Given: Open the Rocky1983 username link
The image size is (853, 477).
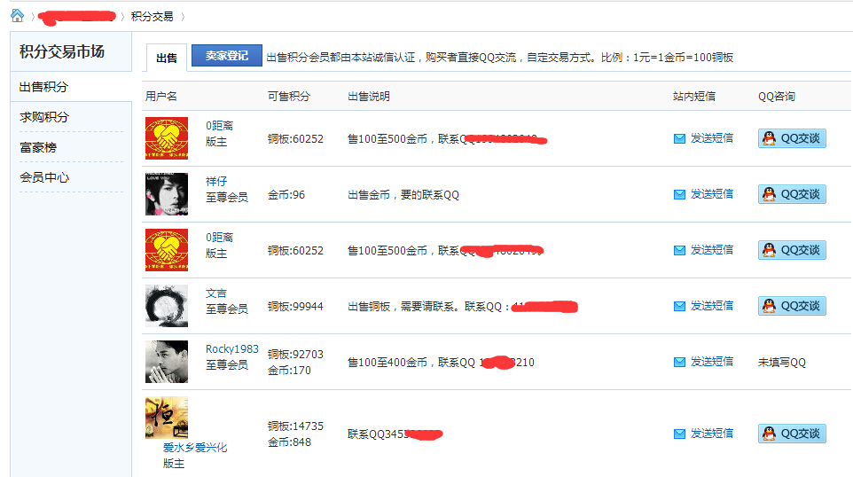Looking at the screenshot, I should pyautogui.click(x=231, y=349).
